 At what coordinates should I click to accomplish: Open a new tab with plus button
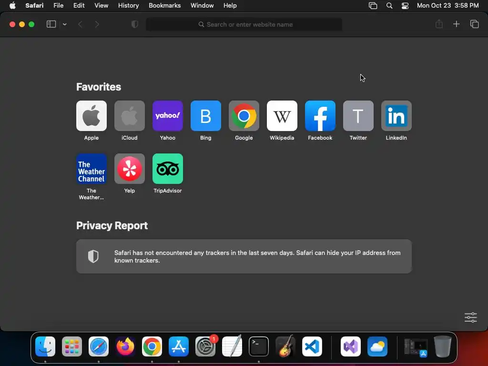click(x=456, y=24)
